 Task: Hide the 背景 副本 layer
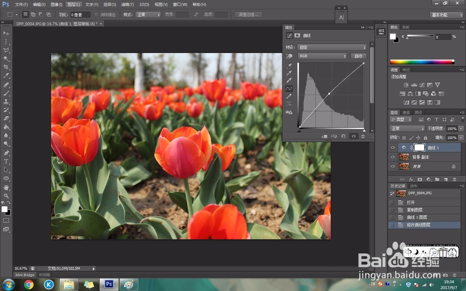(x=393, y=157)
